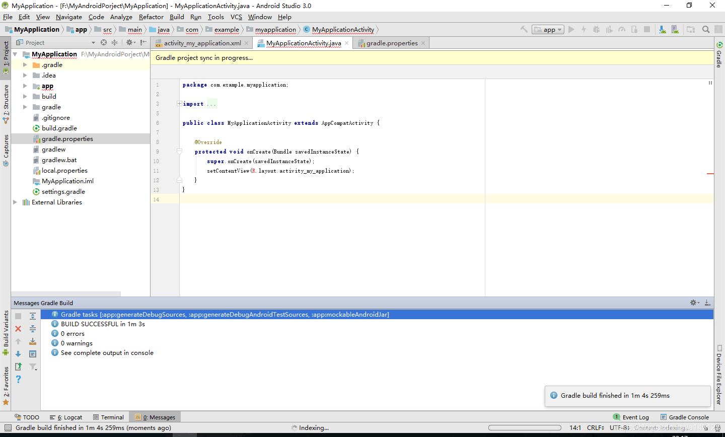Open the Navigate menu

[69, 17]
